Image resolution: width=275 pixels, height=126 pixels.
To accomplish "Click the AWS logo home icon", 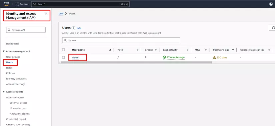I will 6,4.
